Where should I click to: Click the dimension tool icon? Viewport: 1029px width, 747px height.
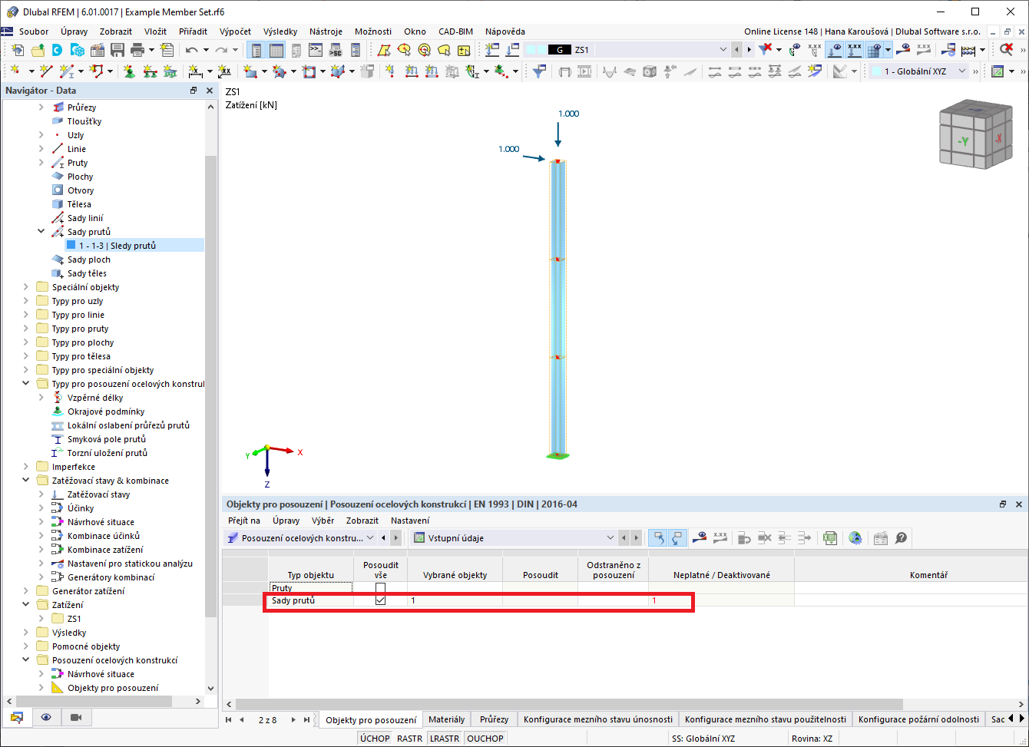click(195, 71)
